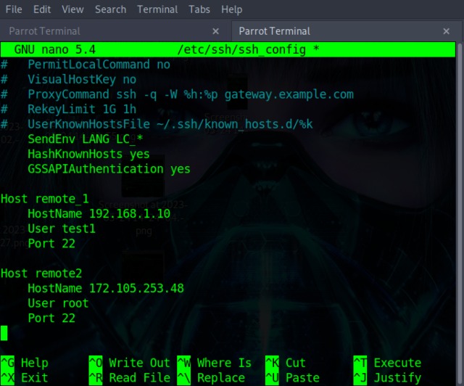Close the first Parrot Terminal tab
Viewport: 464px width, 386px height.
pos(215,32)
